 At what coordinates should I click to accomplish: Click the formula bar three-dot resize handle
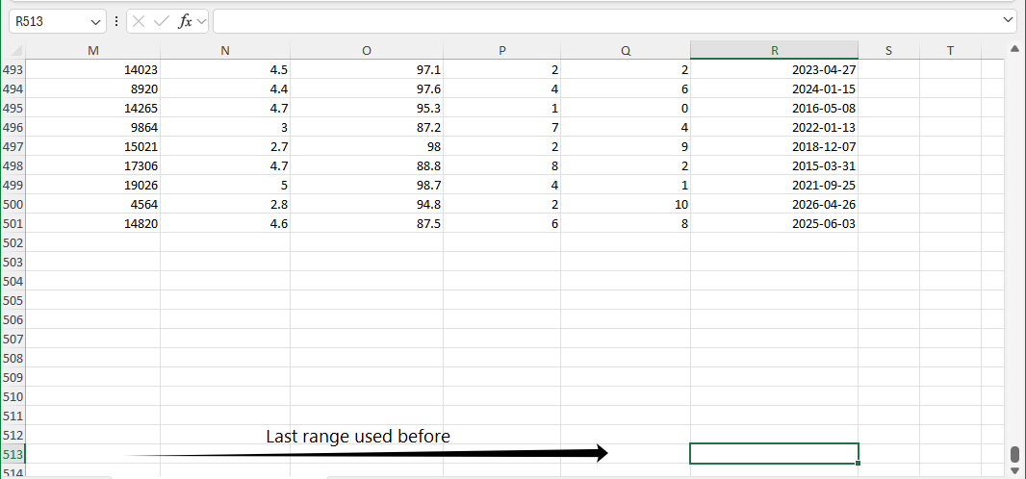point(116,21)
